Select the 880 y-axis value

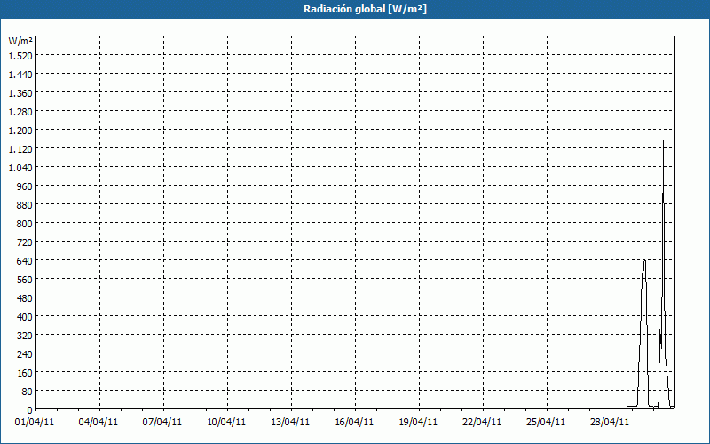[25, 205]
